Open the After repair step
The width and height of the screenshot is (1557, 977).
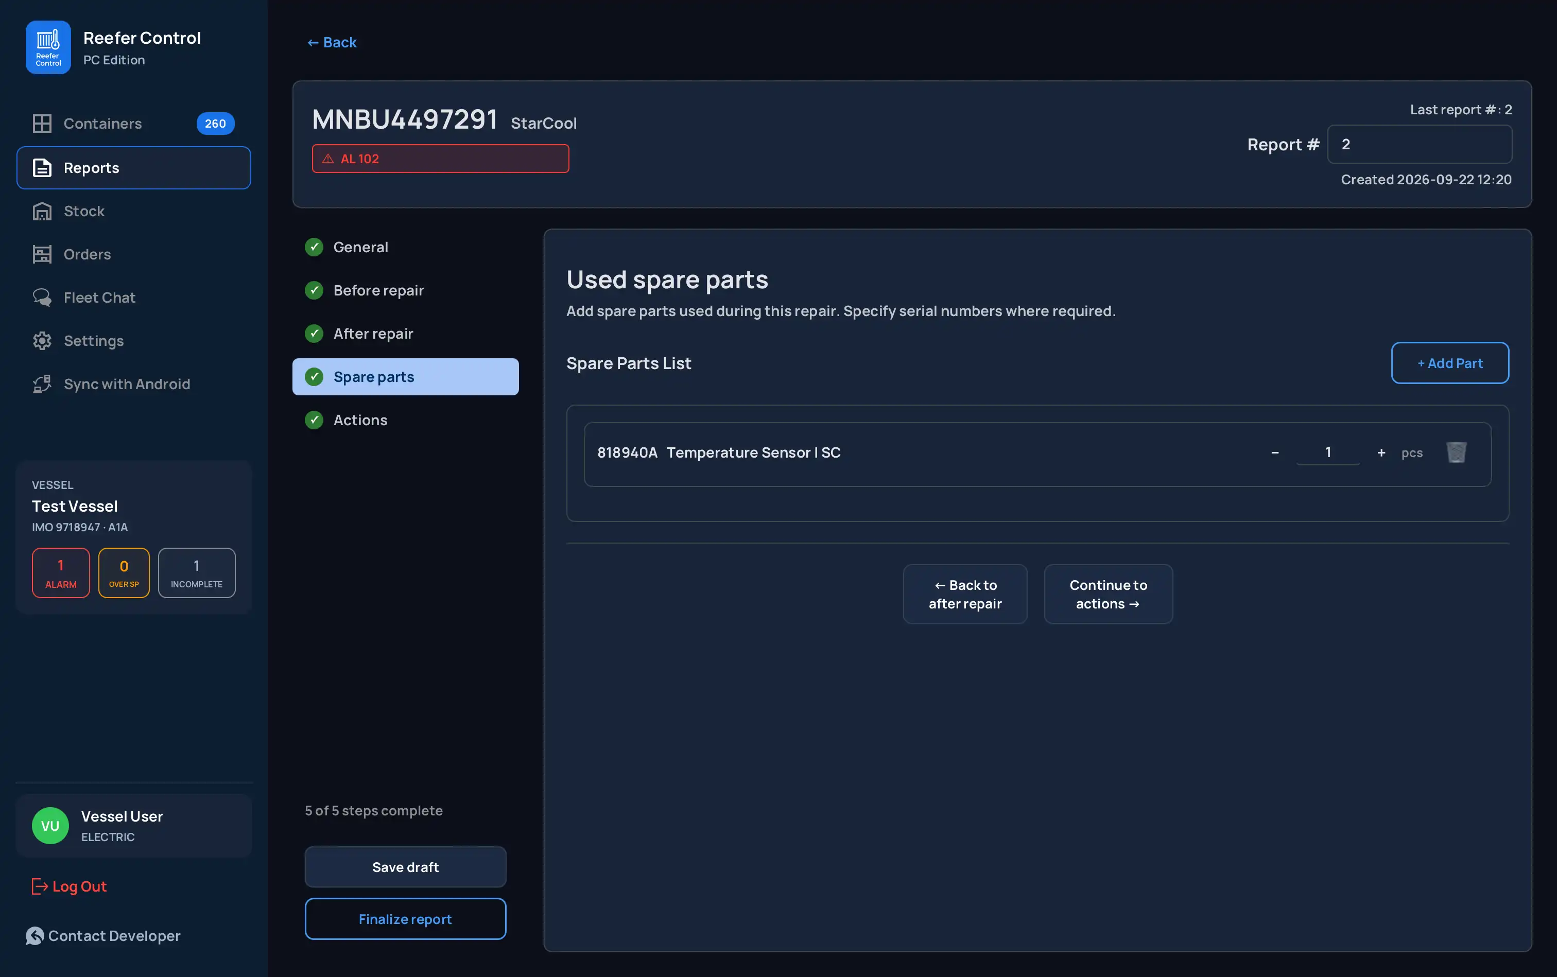[405, 334]
